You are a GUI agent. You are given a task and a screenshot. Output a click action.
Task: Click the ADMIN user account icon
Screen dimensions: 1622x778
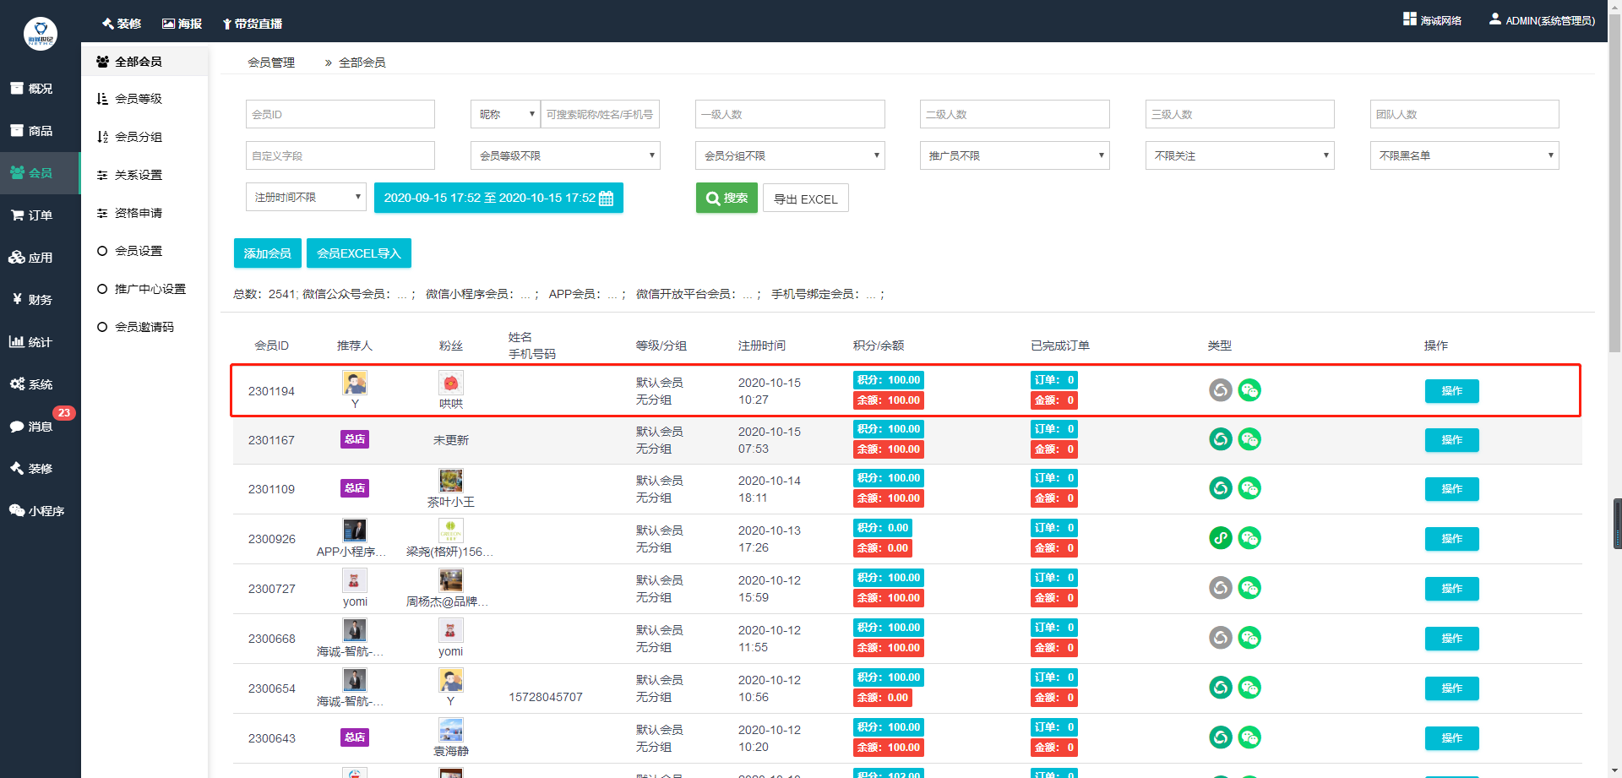[1494, 19]
